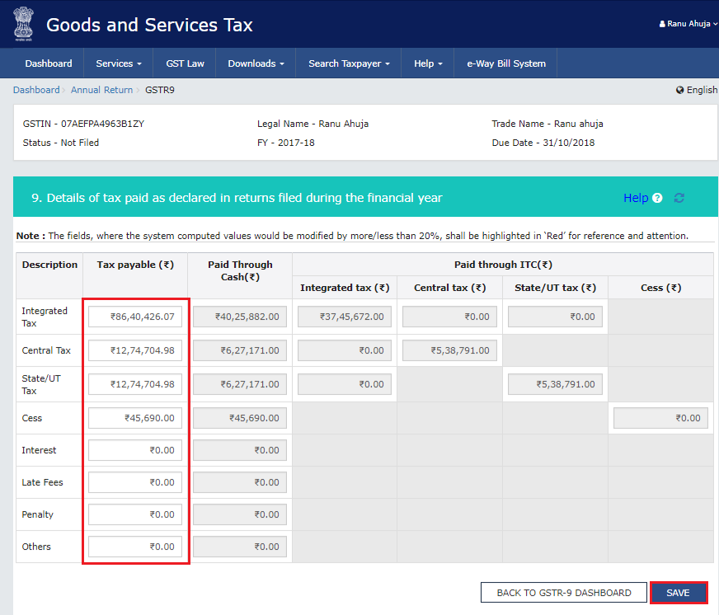Image resolution: width=719 pixels, height=615 pixels.
Task: Open the Search Taxpayer dropdown
Action: pos(347,63)
